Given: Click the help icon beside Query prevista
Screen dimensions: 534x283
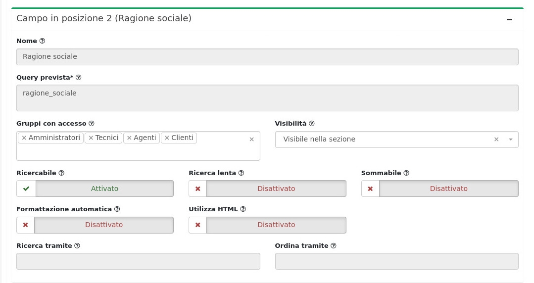Looking at the screenshot, I should [78, 78].
